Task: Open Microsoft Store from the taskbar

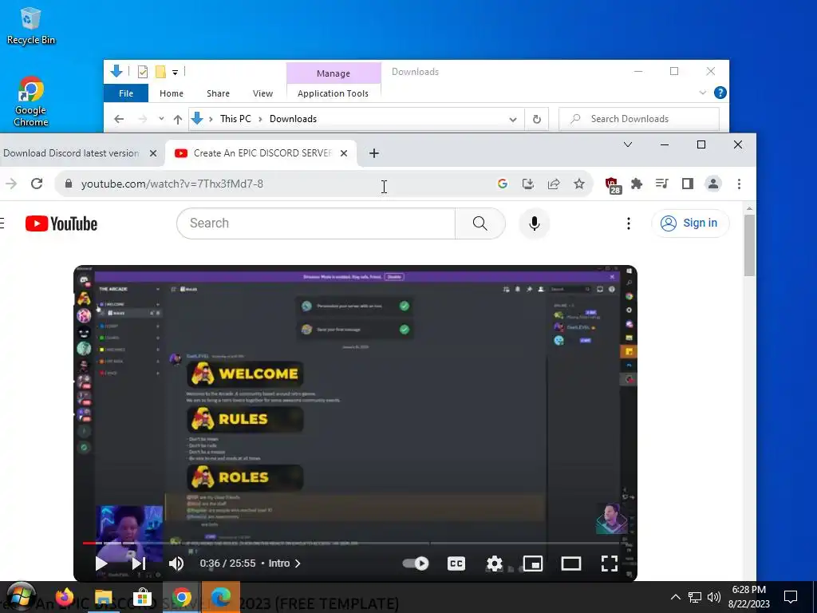Action: click(142, 597)
